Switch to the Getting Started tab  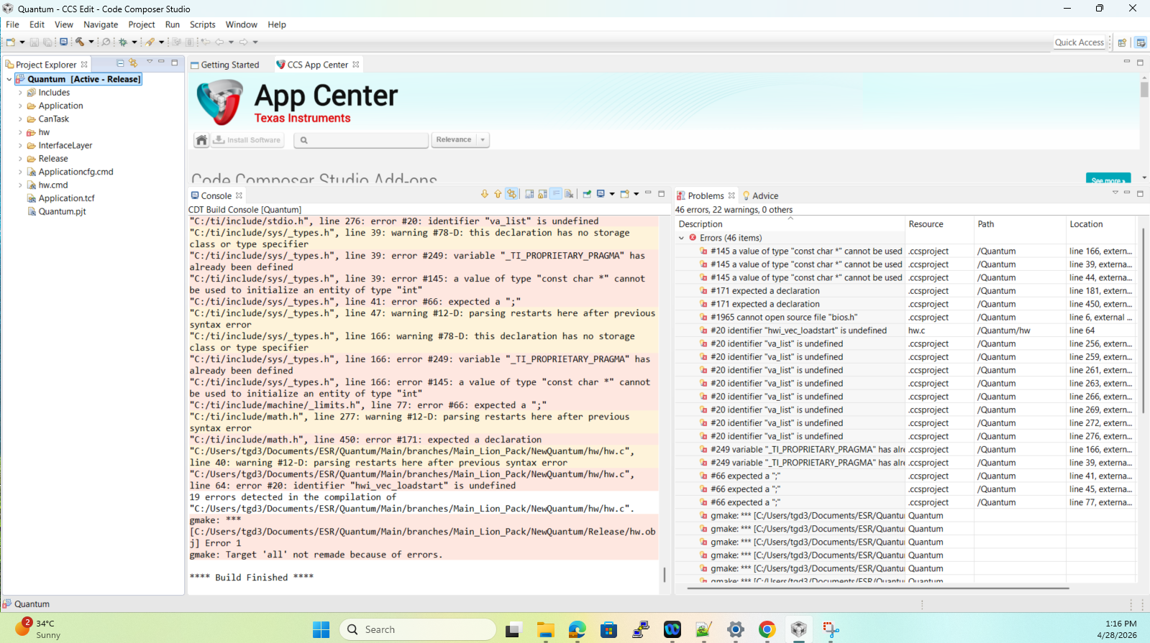click(225, 65)
